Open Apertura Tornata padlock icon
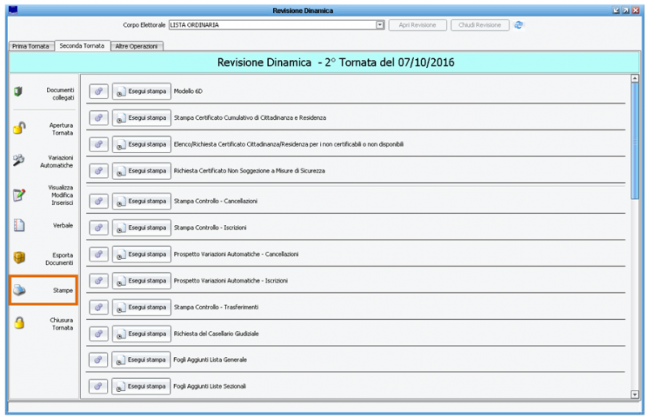 pyautogui.click(x=19, y=128)
